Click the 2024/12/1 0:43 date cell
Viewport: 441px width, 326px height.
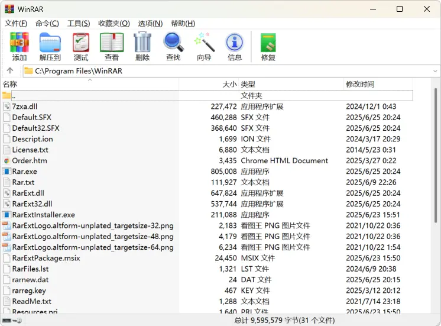pos(371,106)
